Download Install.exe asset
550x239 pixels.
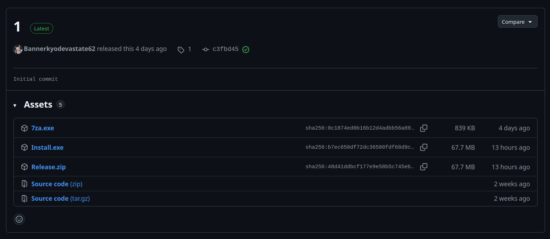48,148
